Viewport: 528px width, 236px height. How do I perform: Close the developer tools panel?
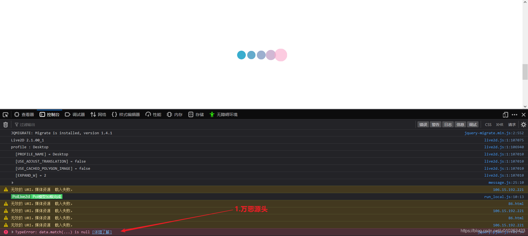[x=524, y=114]
